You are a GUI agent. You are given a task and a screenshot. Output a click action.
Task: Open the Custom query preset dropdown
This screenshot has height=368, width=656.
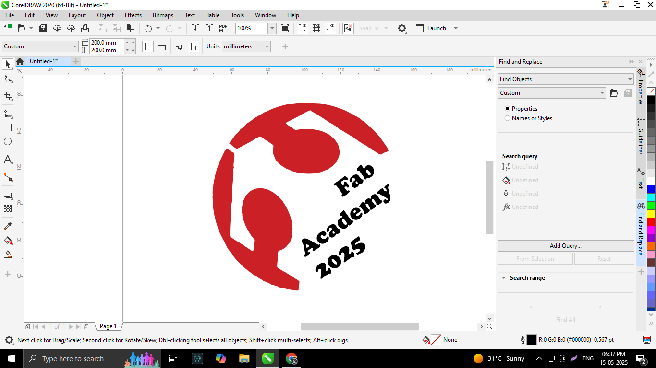point(552,93)
